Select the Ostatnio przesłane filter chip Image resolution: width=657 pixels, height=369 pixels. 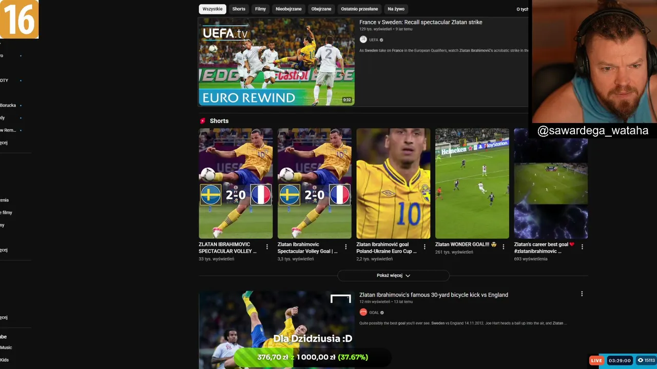click(x=359, y=9)
